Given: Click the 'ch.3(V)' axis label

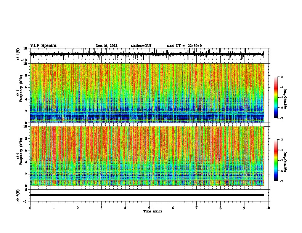Looking at the screenshot, I should [x=18, y=195].
